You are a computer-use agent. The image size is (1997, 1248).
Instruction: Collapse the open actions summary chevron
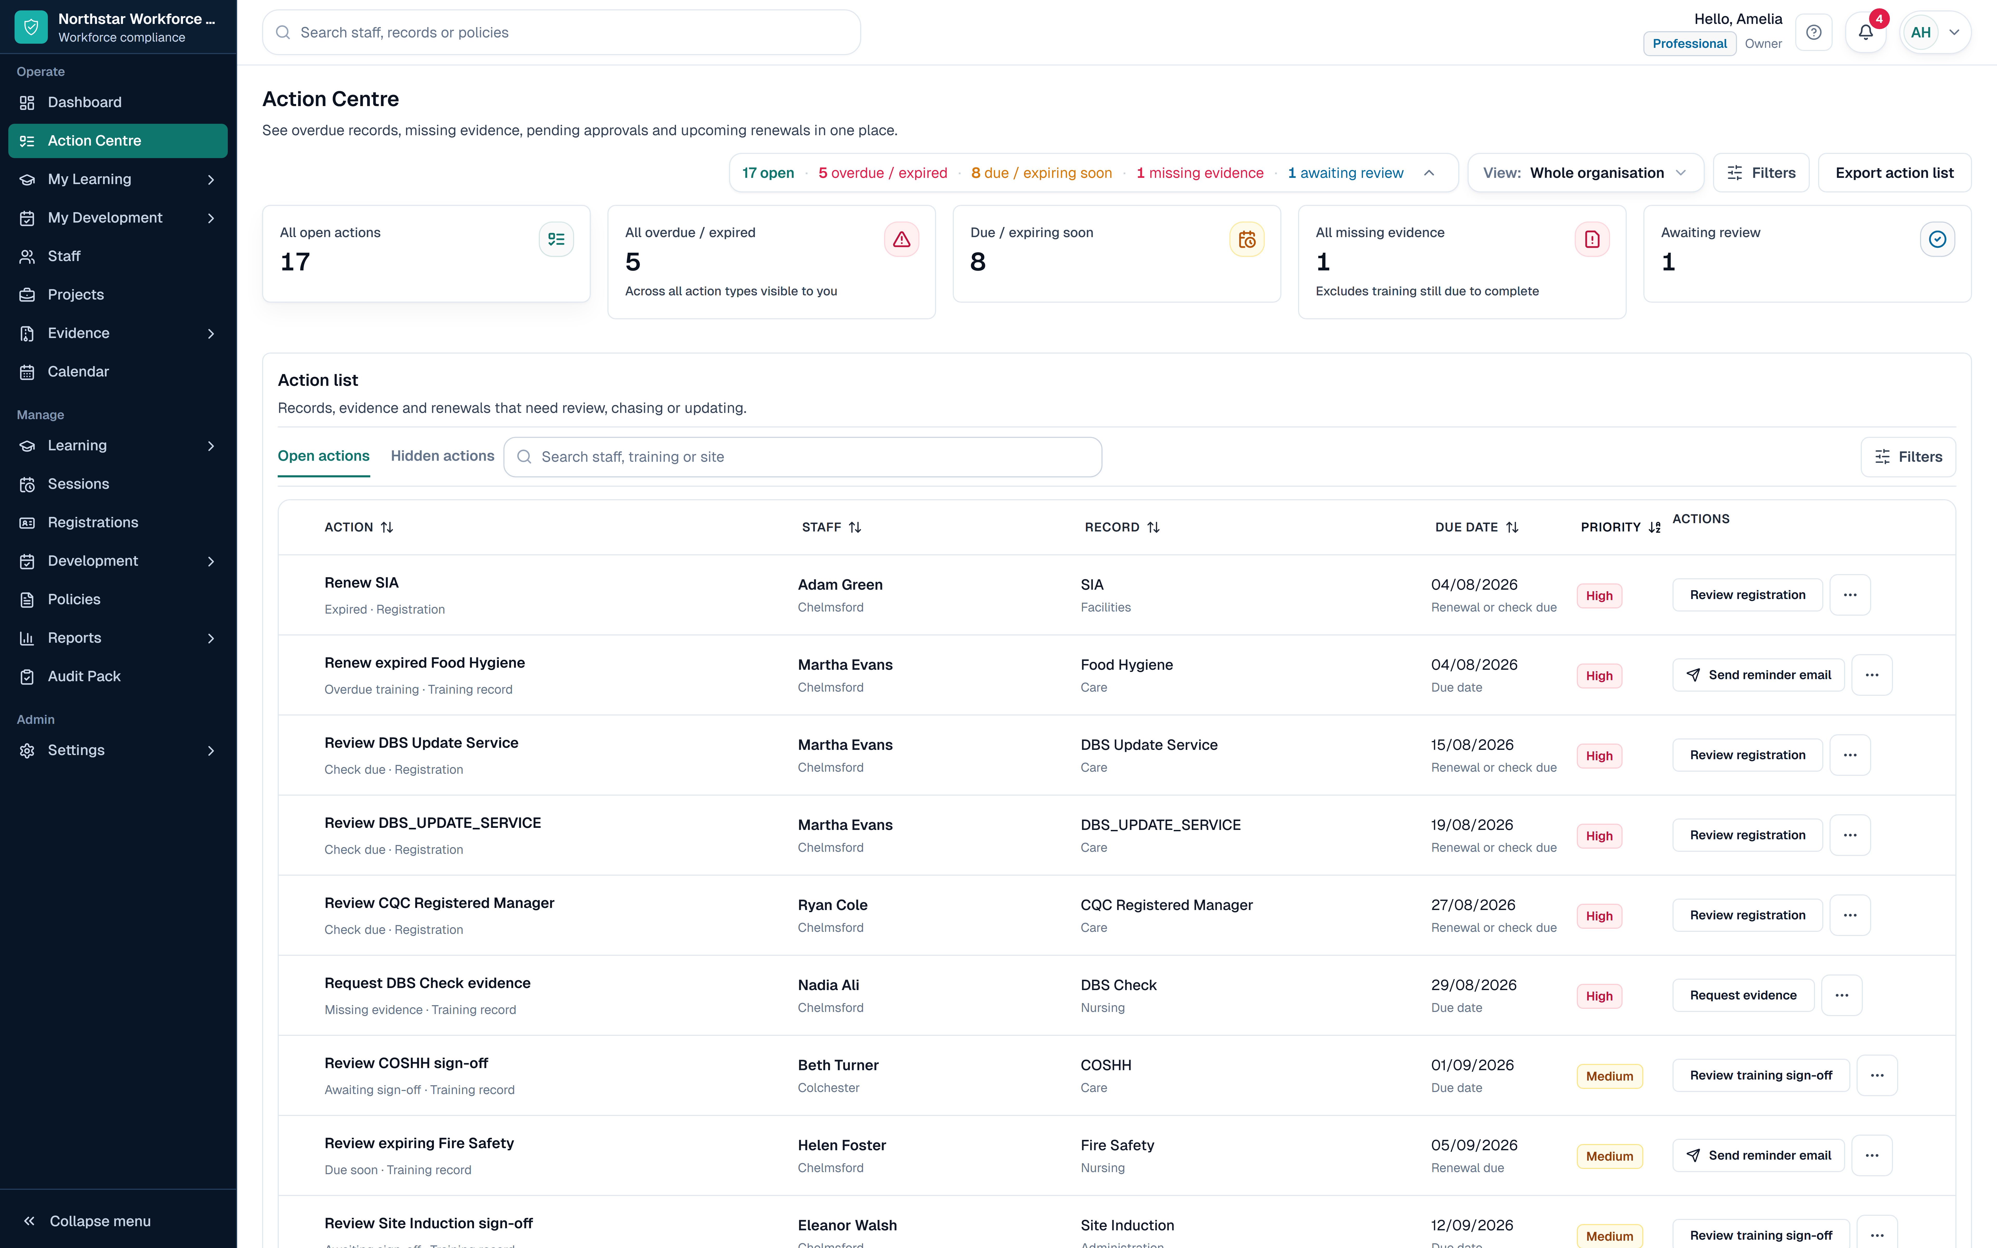tap(1429, 173)
